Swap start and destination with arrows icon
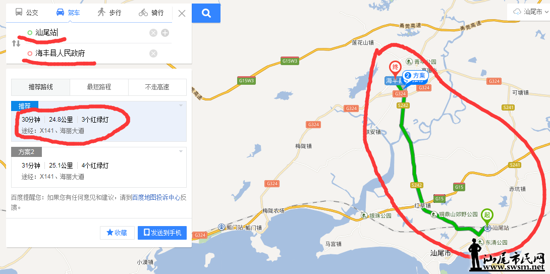 pos(16,43)
